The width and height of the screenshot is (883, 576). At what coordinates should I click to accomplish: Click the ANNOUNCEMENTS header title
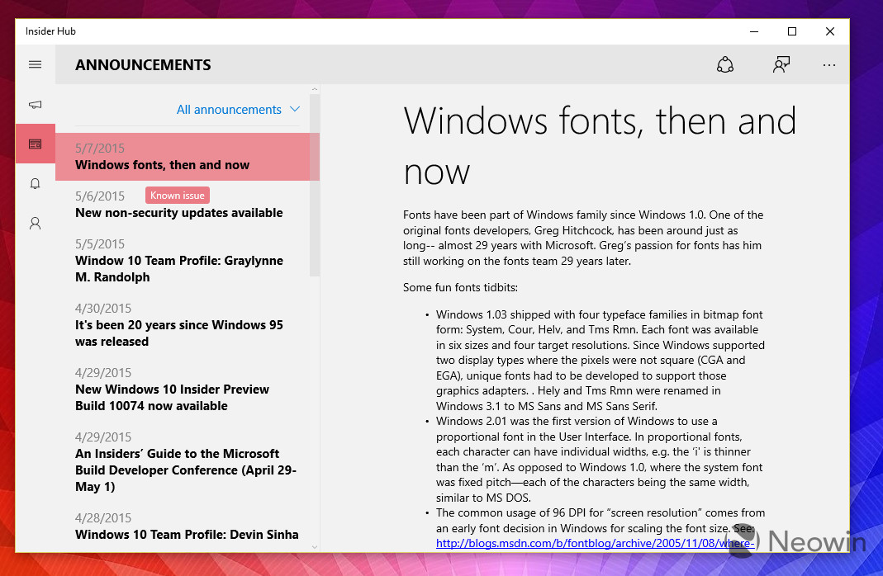click(x=143, y=65)
